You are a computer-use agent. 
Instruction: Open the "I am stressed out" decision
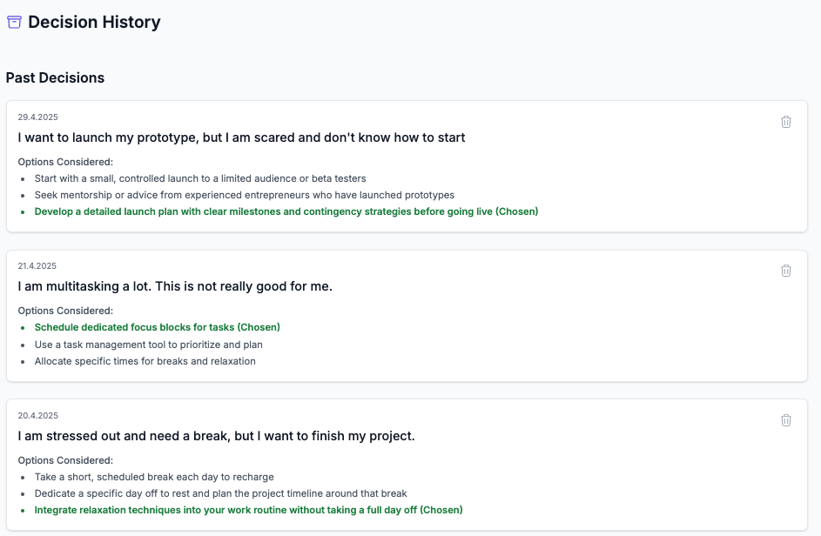tap(216, 436)
